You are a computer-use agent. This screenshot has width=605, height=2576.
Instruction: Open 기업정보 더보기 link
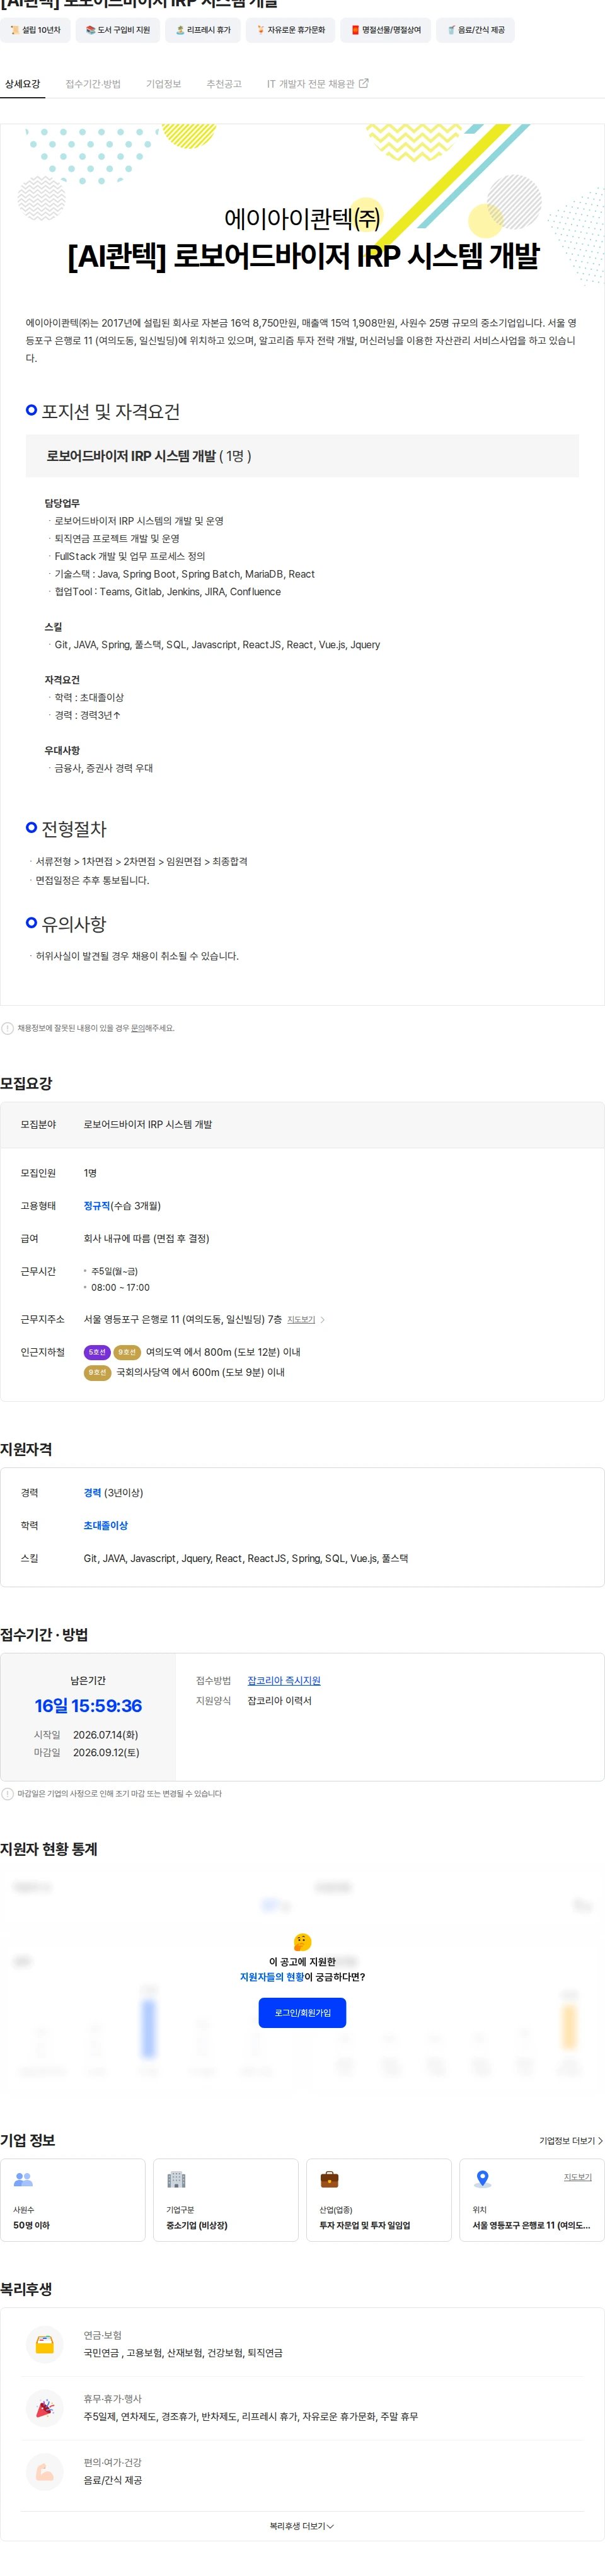pyautogui.click(x=571, y=2141)
